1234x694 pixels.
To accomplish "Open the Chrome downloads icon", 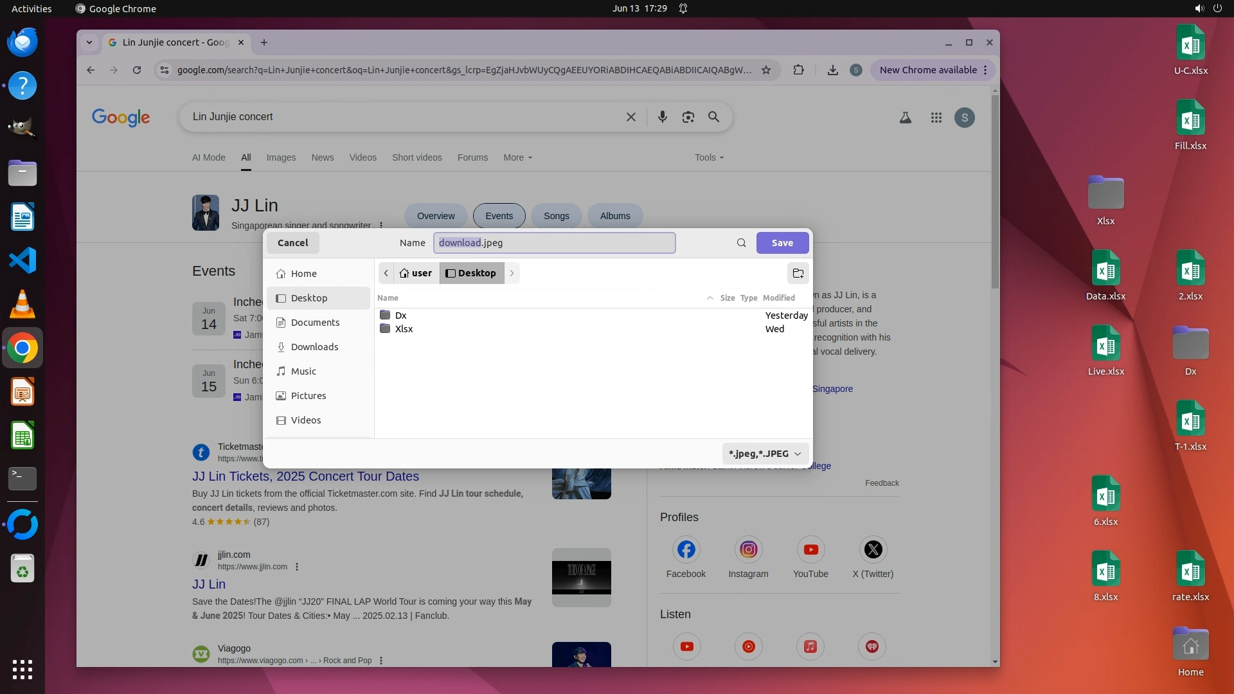I will [832, 70].
